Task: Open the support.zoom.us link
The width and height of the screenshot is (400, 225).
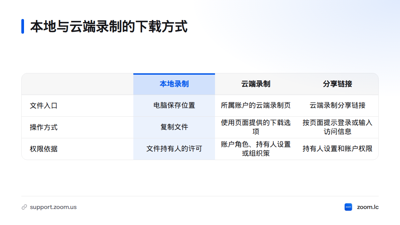Action: coord(53,207)
